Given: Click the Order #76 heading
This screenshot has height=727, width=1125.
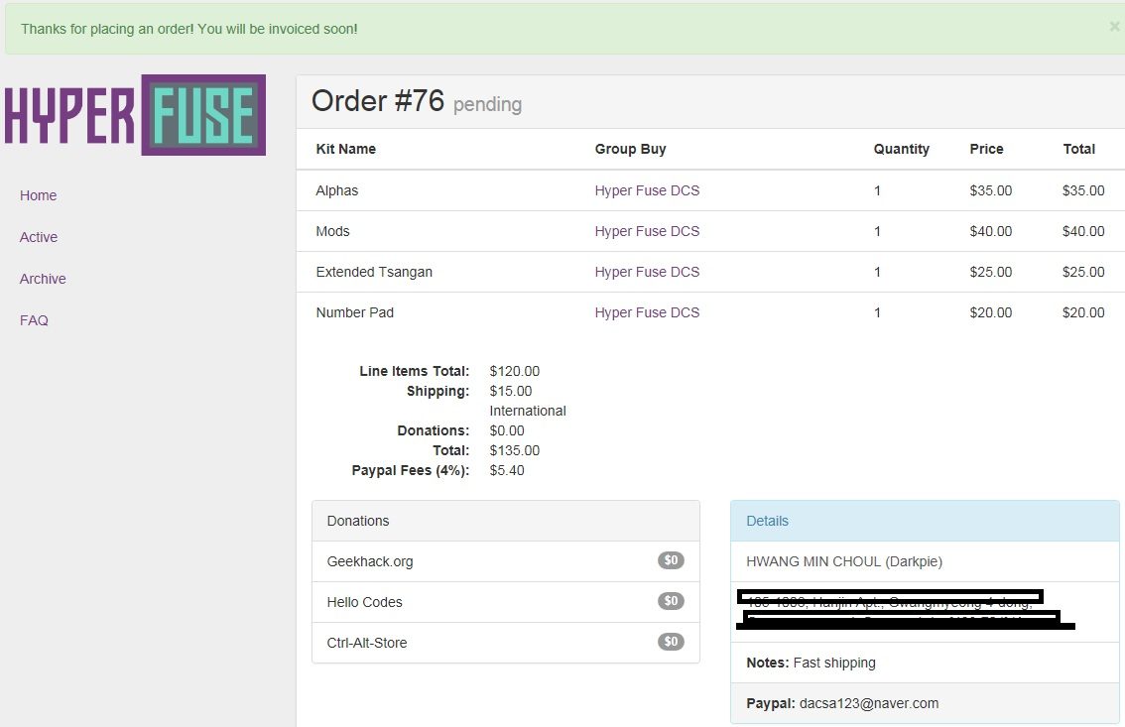Looking at the screenshot, I should (x=378, y=101).
